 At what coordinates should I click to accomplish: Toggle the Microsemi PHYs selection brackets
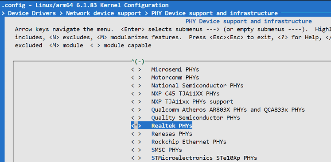point(136,69)
